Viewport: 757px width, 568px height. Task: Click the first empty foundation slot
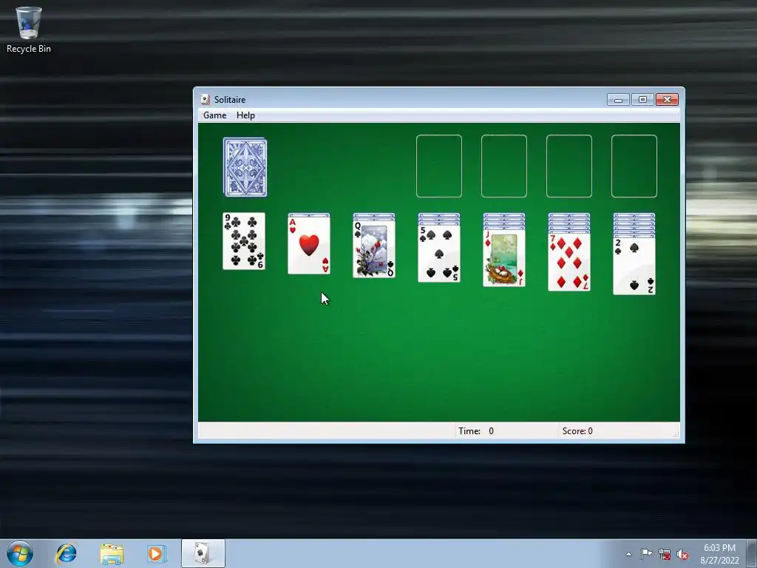pyautogui.click(x=439, y=166)
